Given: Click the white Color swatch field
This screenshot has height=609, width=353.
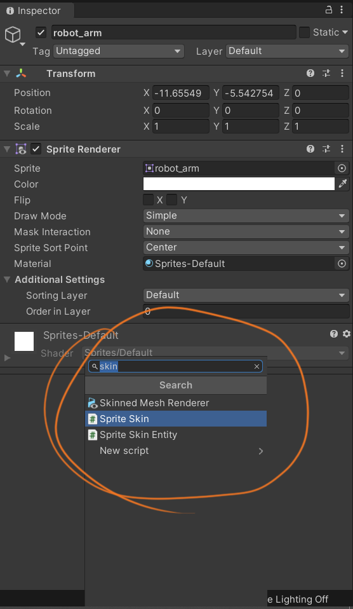Looking at the screenshot, I should [x=239, y=184].
